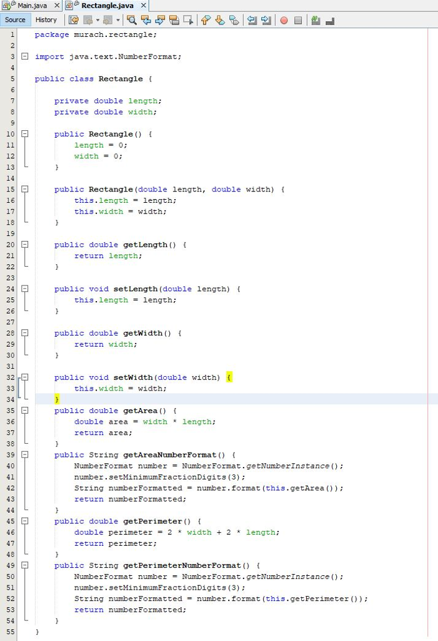
Task: Click highlighted closing brace on line 34
Action: click(57, 399)
